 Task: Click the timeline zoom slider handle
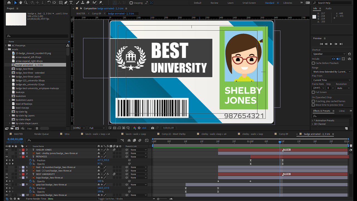pyautogui.click(x=158, y=199)
